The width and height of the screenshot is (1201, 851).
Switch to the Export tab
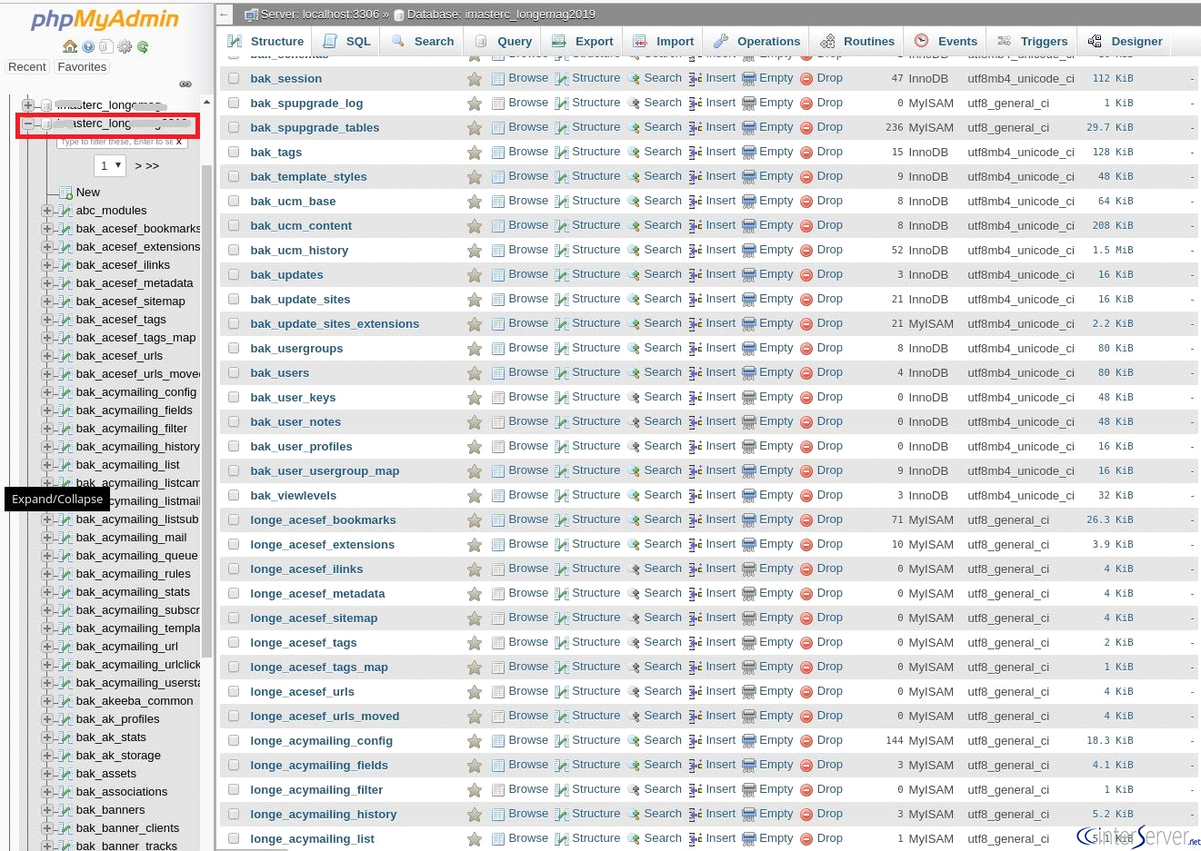(583, 41)
